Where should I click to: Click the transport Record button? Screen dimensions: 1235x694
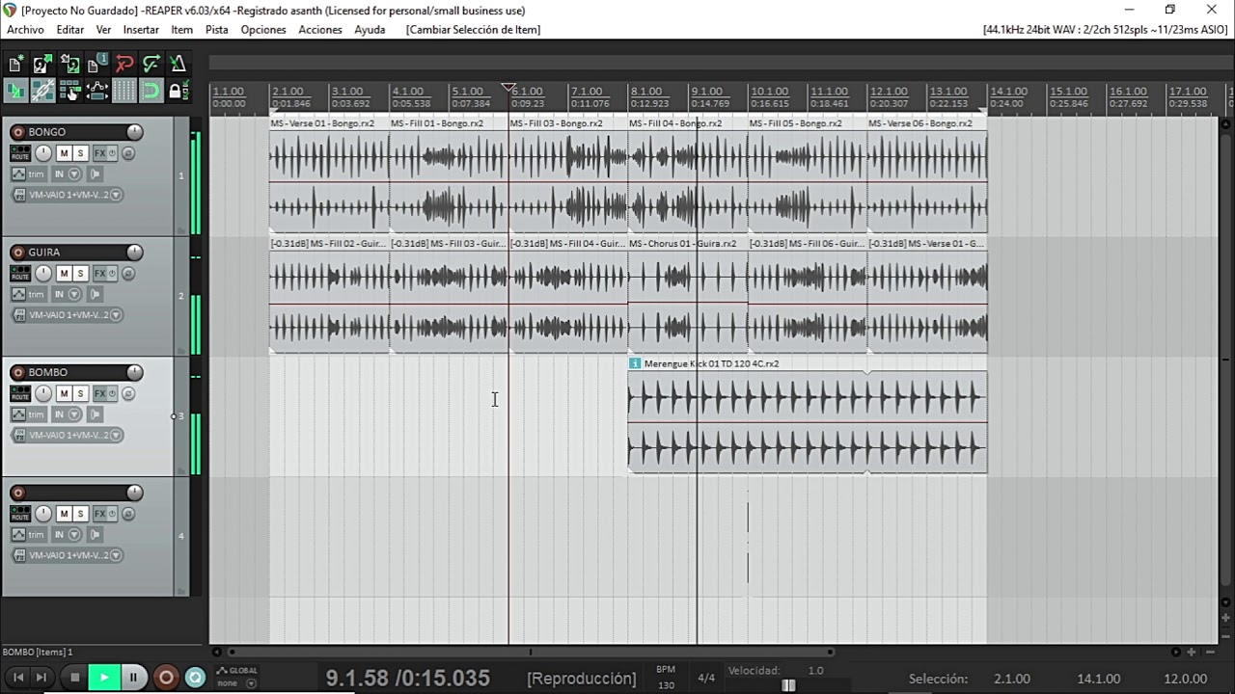pyautogui.click(x=166, y=678)
